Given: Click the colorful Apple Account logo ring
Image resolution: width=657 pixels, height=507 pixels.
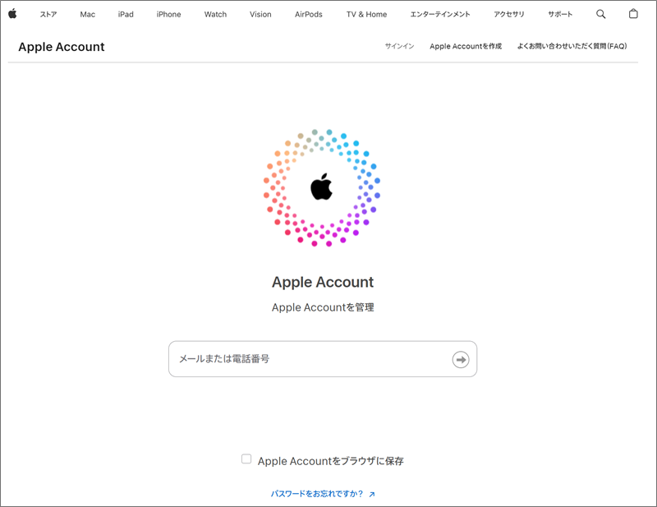Looking at the screenshot, I should pyautogui.click(x=322, y=188).
